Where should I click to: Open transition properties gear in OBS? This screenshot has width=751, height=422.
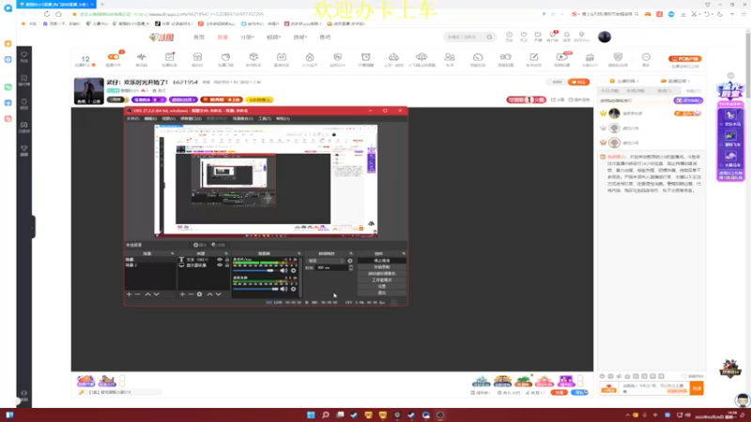pos(350,261)
